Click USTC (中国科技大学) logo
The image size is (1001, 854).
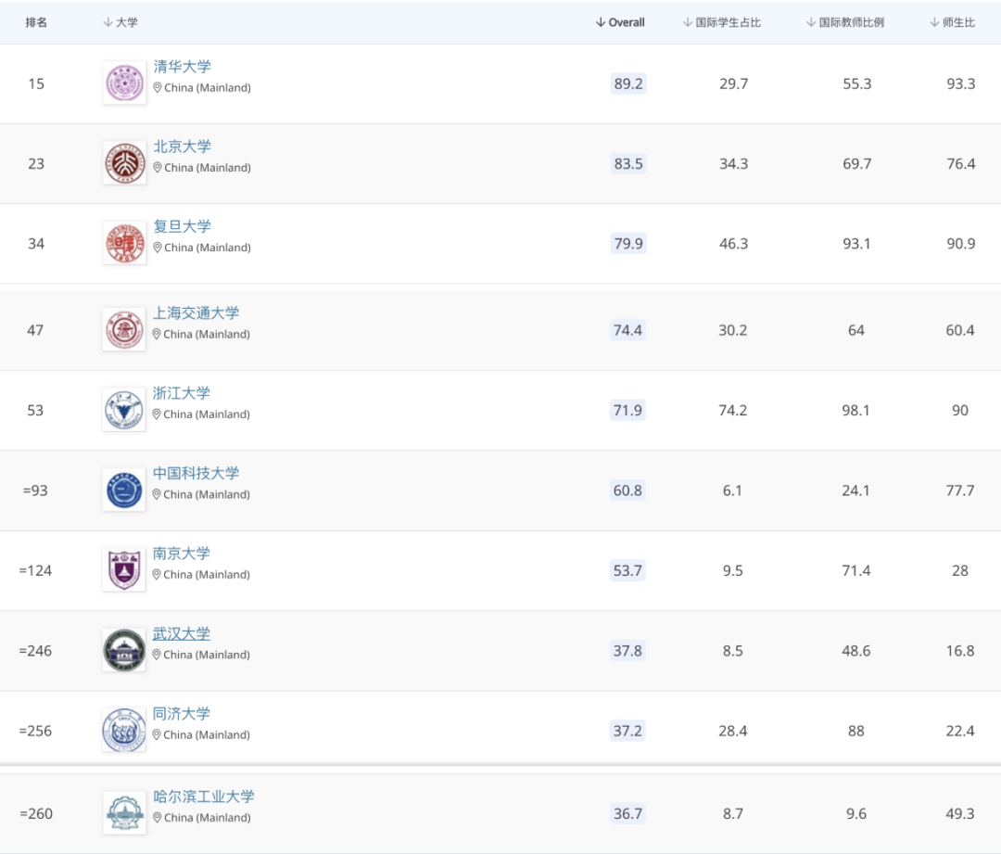click(x=124, y=490)
